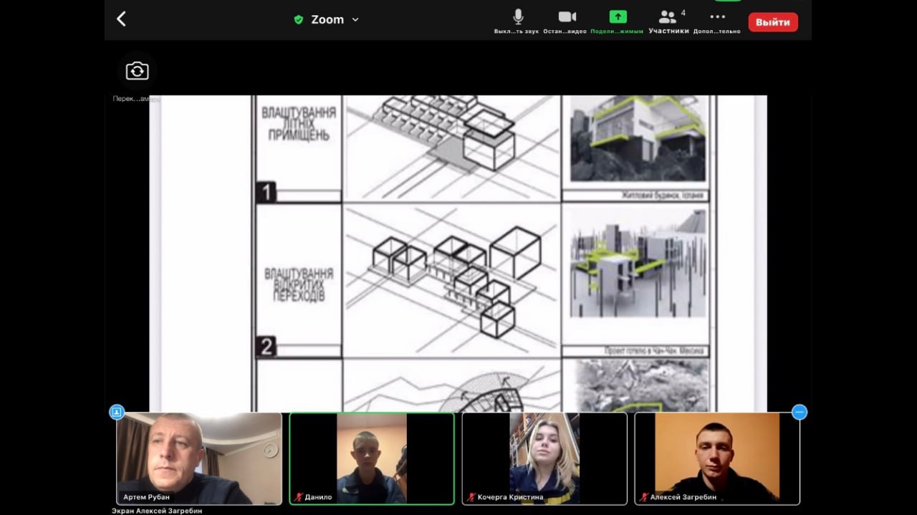917x515 pixels.
Task: Click the blue person icon above Артем Рубан's video
Action: (117, 412)
